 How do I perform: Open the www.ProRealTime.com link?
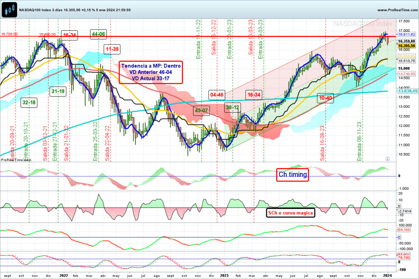[397, 10]
